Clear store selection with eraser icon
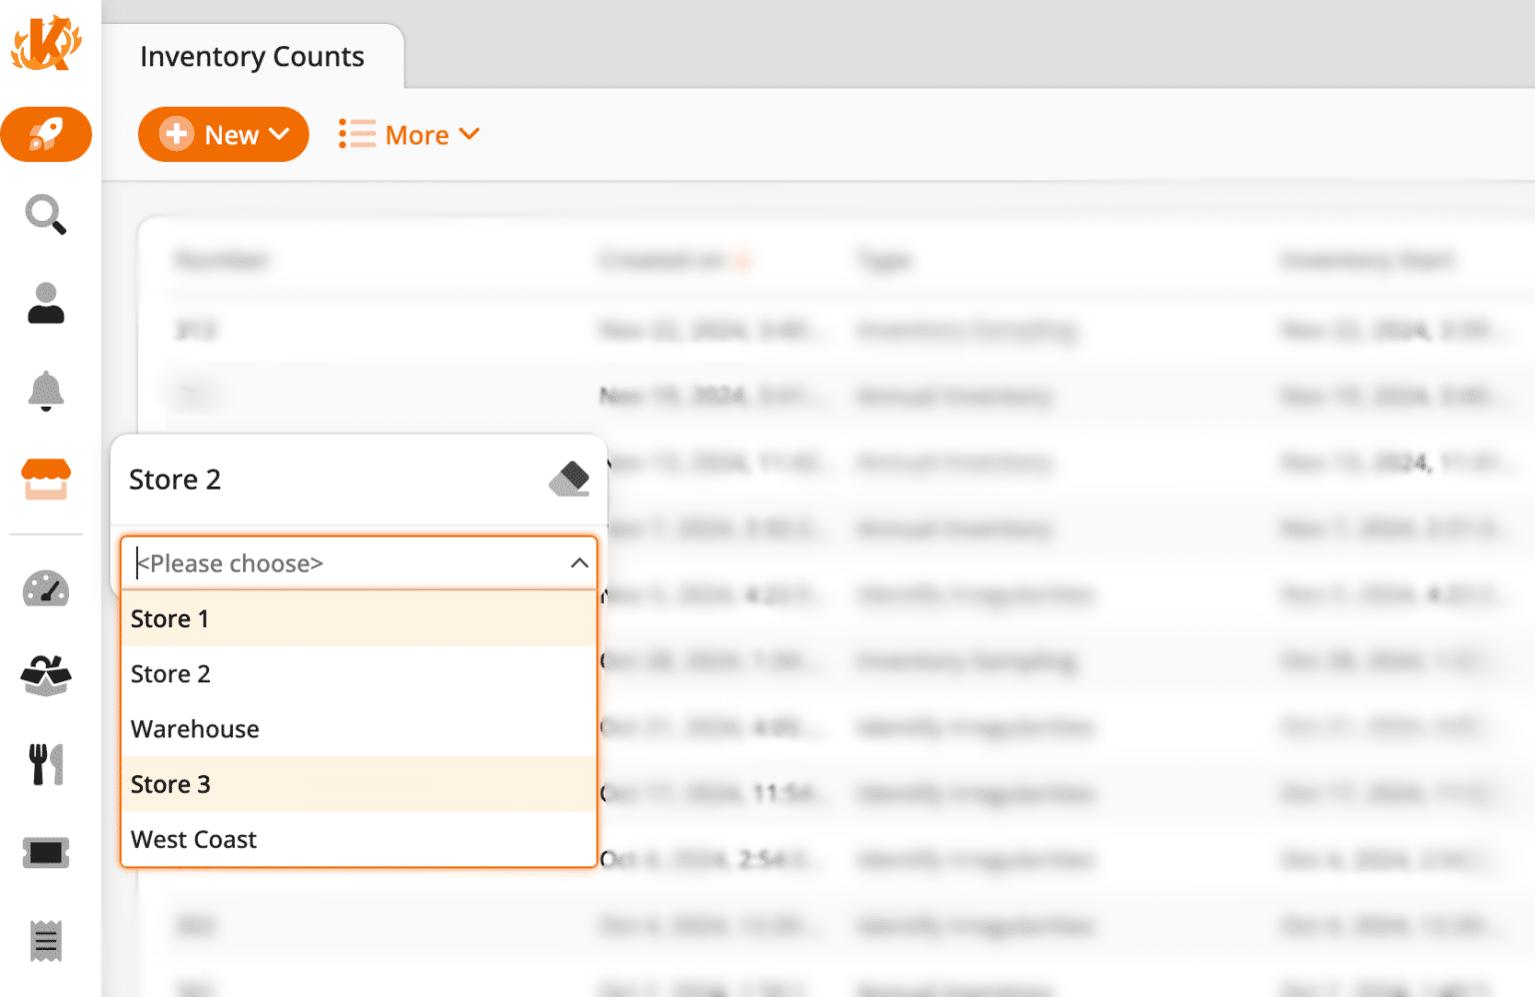This screenshot has width=1535, height=997. click(x=570, y=480)
